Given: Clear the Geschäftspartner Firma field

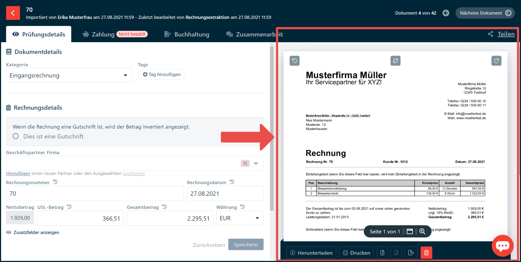Looking at the screenshot, I should 245,163.
